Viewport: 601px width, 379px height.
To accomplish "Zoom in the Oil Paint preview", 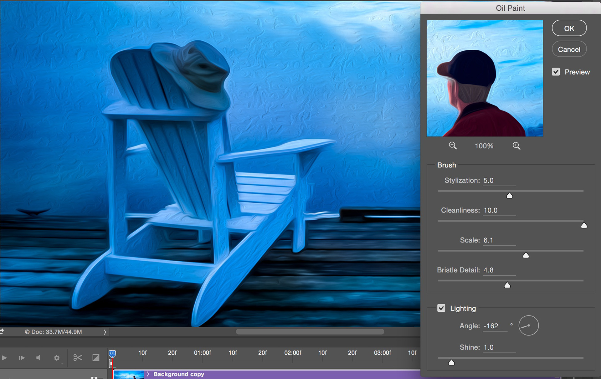I will (x=516, y=146).
